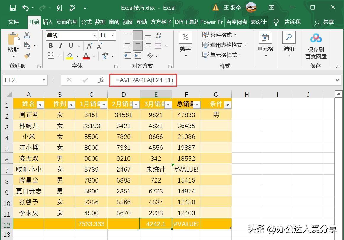This screenshot has height=240, width=344.
Task: Click the Cut scissors icon
Action: 27,35
